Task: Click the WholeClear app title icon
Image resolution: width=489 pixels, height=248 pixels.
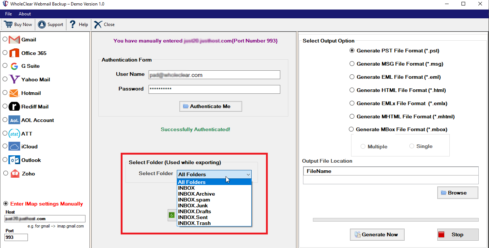Action: click(5, 4)
